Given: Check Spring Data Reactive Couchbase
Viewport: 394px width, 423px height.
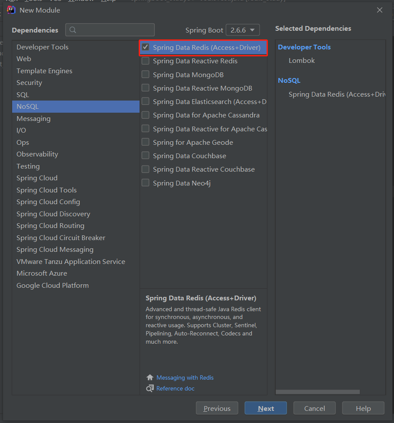Looking at the screenshot, I should click(x=146, y=169).
